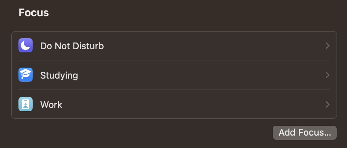Select the Work text label
This screenshot has width=347, height=148.
click(x=51, y=105)
